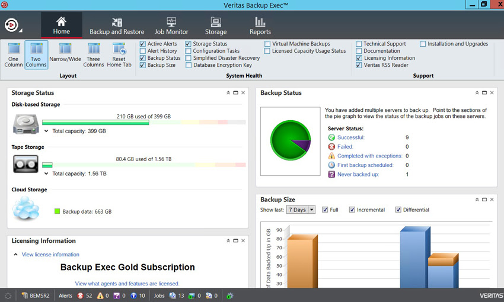Image resolution: width=504 pixels, height=302 pixels.
Task: Click the Never backed up link
Action: click(358, 175)
